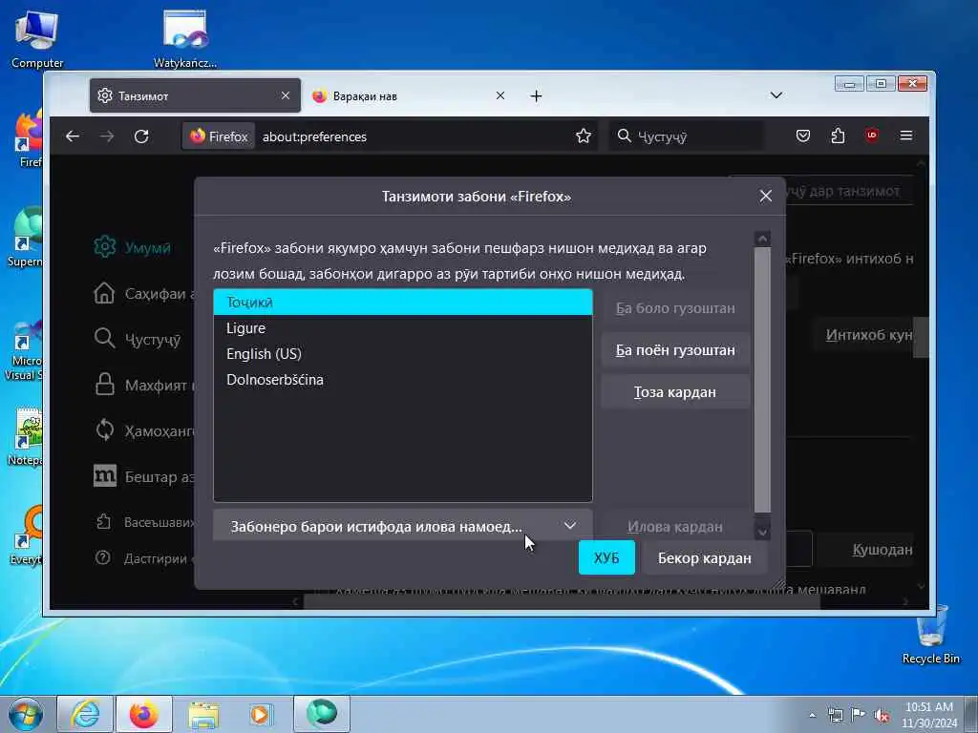
Task: Click the muted volume tray icon
Action: tap(882, 716)
